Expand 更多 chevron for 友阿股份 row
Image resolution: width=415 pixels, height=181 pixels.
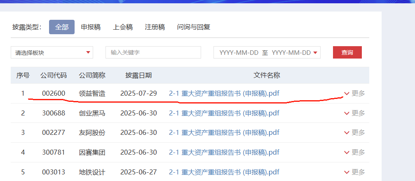[x=347, y=133]
